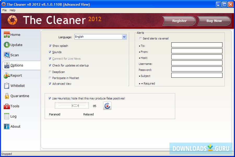Image resolution: width=235 pixels, height=157 pixels.
Task: Enable Participate in MooNet checkbox
Action: (50, 78)
